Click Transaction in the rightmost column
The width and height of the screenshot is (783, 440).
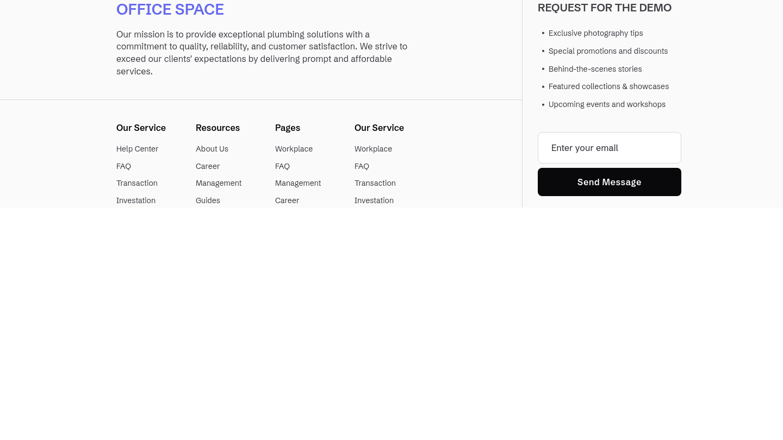(375, 183)
